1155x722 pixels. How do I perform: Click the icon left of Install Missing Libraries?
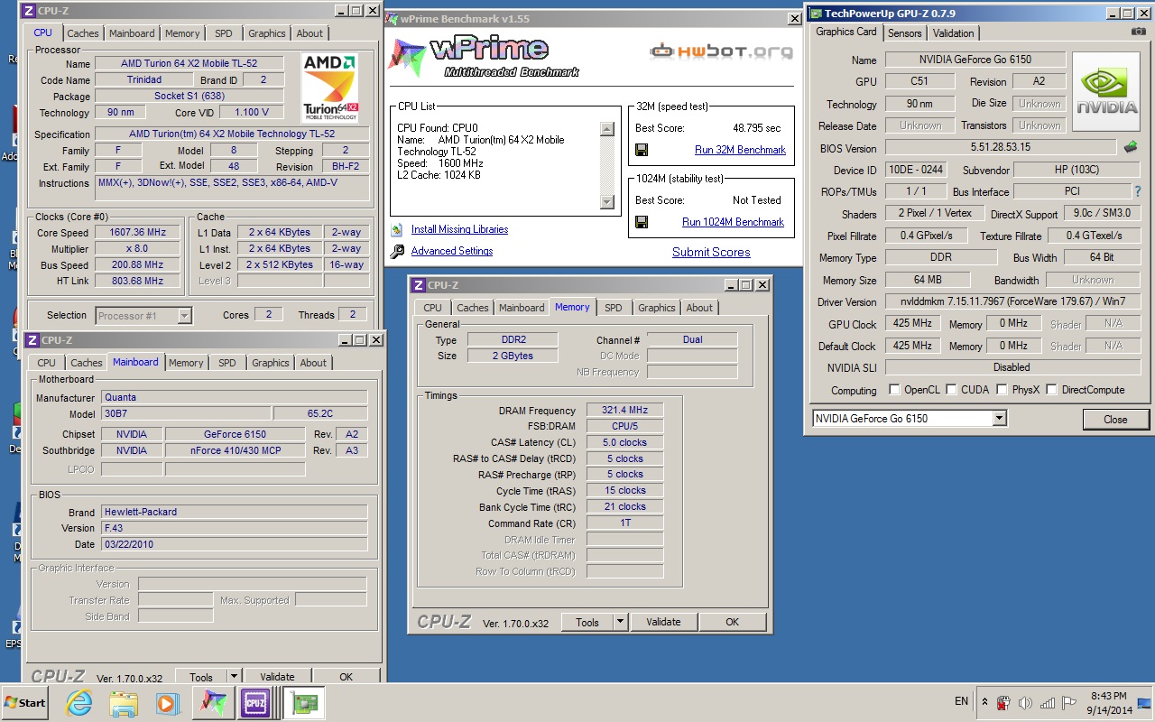click(x=397, y=229)
